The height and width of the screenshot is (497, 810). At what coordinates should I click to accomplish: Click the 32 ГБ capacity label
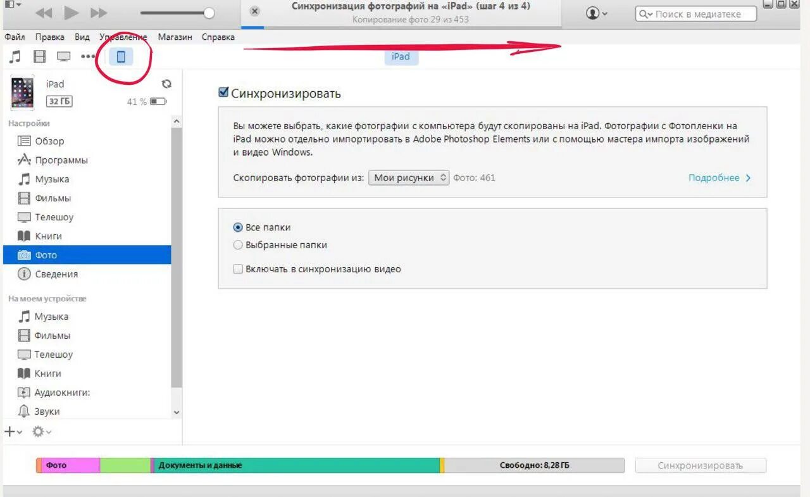59,101
